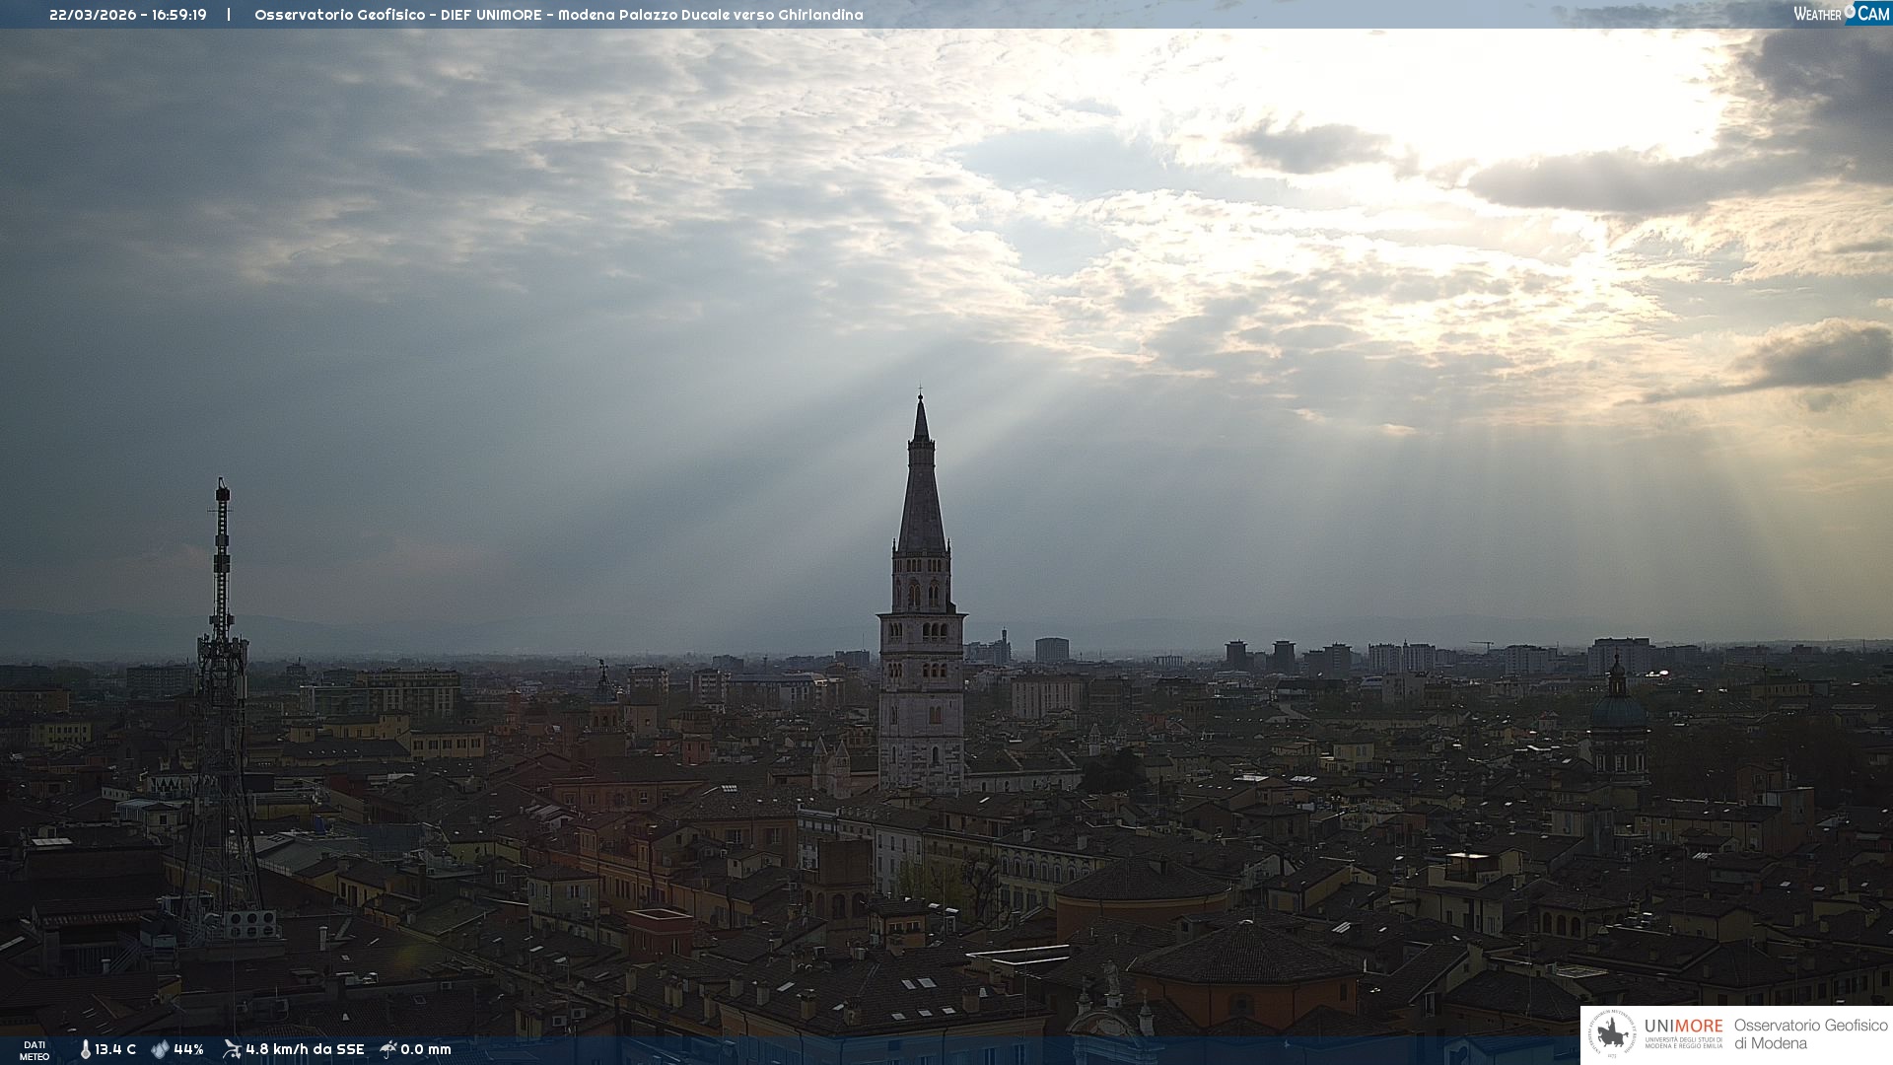Click the 4.8 km/h da SSE wind reading
Image resolution: width=1893 pixels, height=1065 pixels.
(305, 1049)
